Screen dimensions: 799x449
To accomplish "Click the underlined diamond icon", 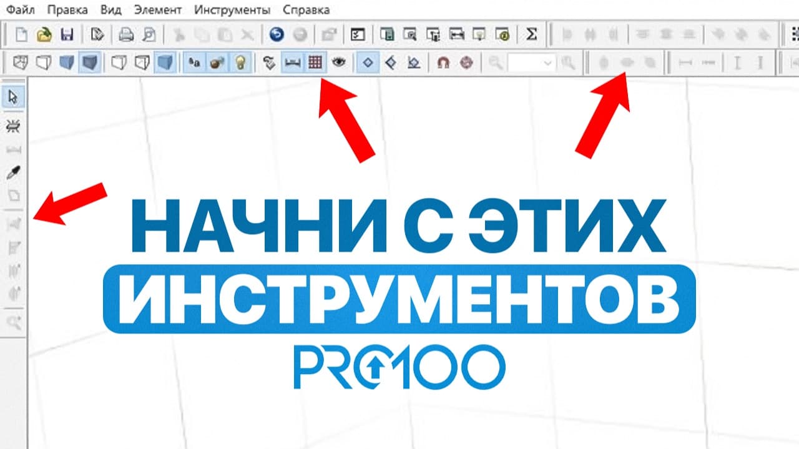I will click(413, 62).
